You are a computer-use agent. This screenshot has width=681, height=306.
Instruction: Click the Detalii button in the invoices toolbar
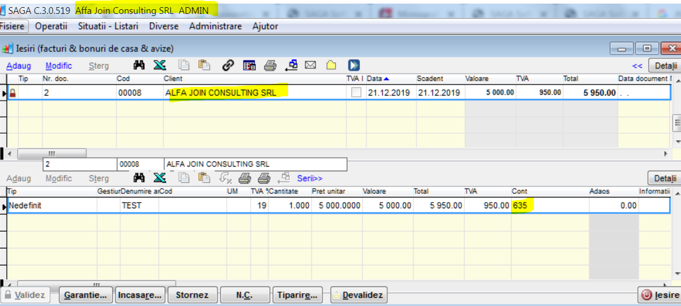[x=664, y=66]
